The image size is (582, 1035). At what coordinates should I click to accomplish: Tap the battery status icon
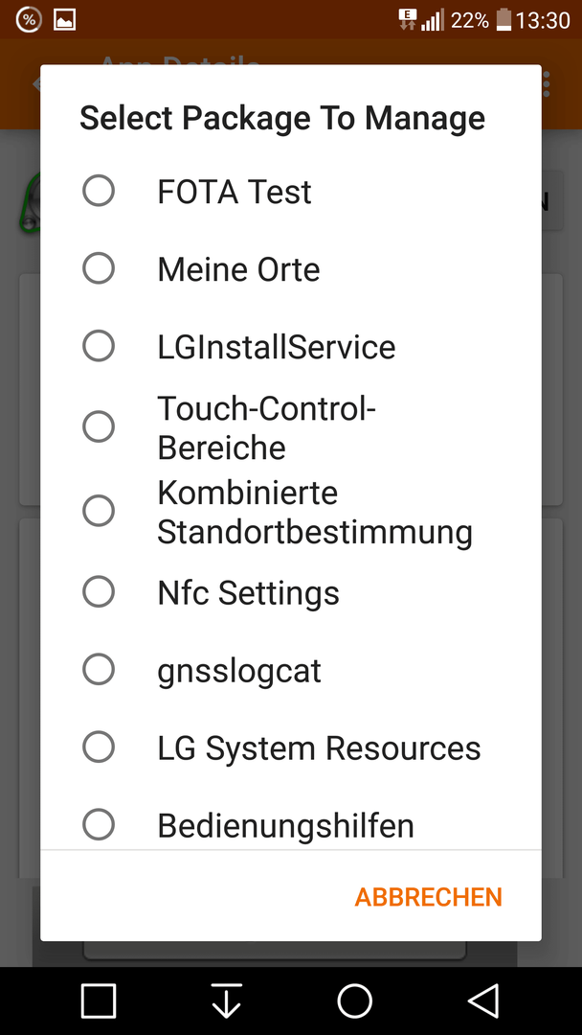pos(504,20)
